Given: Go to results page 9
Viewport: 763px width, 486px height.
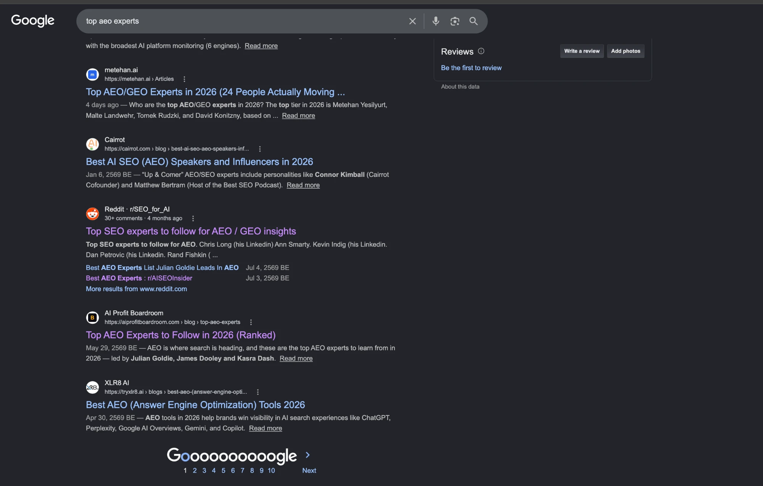Looking at the screenshot, I should [261, 471].
